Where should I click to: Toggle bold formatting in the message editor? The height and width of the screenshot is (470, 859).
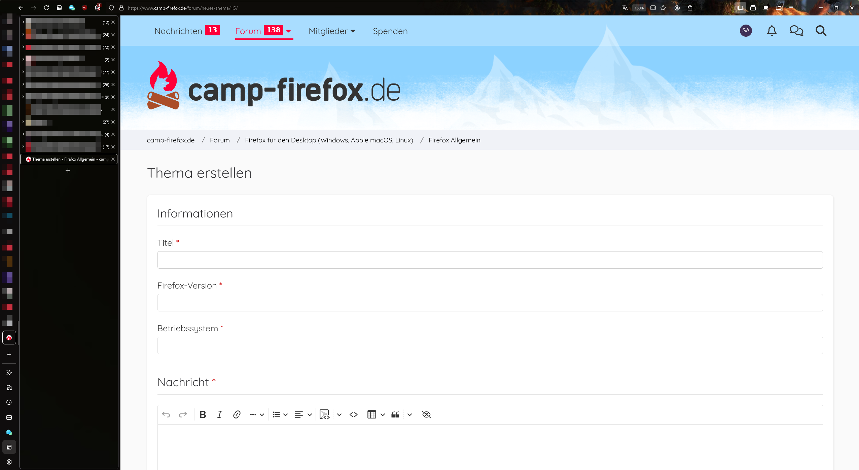click(x=203, y=414)
